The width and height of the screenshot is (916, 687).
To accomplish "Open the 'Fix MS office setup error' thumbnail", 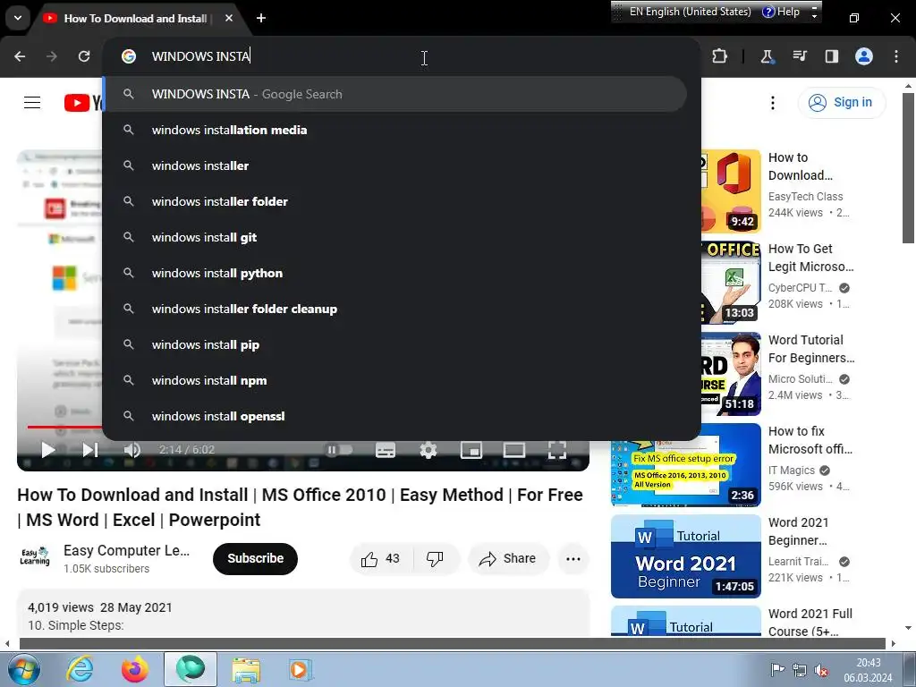I will click(686, 465).
